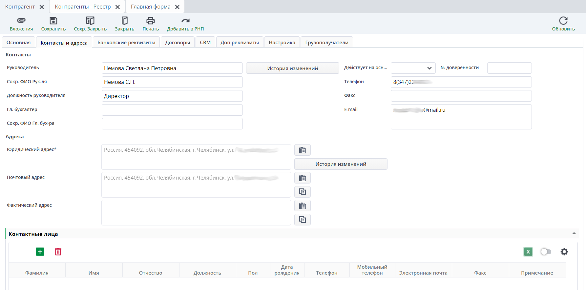Collapse the Контактные лица section
The image size is (586, 290).
[574, 233]
